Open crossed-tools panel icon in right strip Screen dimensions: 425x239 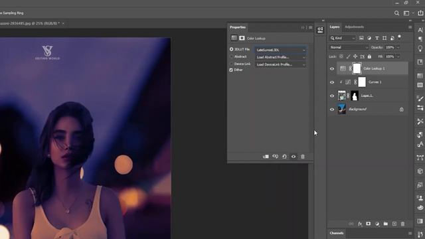tap(420, 121)
